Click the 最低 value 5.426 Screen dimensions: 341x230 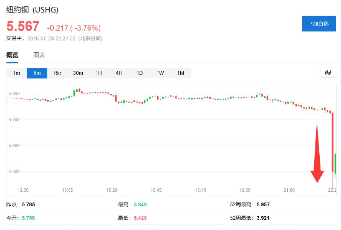140,218
